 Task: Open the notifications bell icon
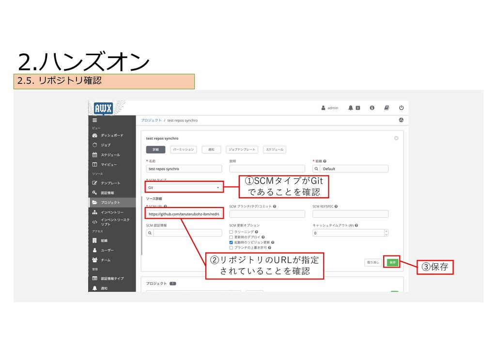[x=351, y=108]
